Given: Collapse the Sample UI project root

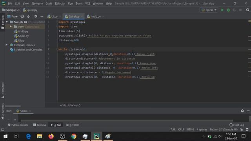Looking at the screenshot, I should (7, 22).
